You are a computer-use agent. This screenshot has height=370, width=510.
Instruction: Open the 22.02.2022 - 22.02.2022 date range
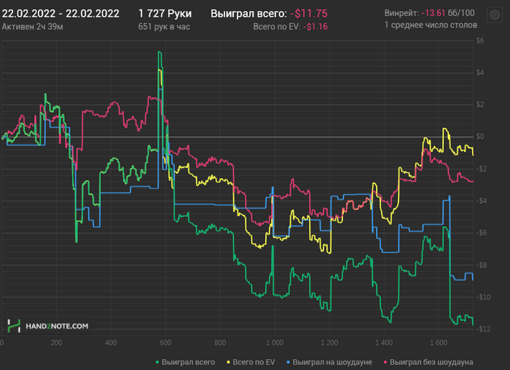click(60, 13)
